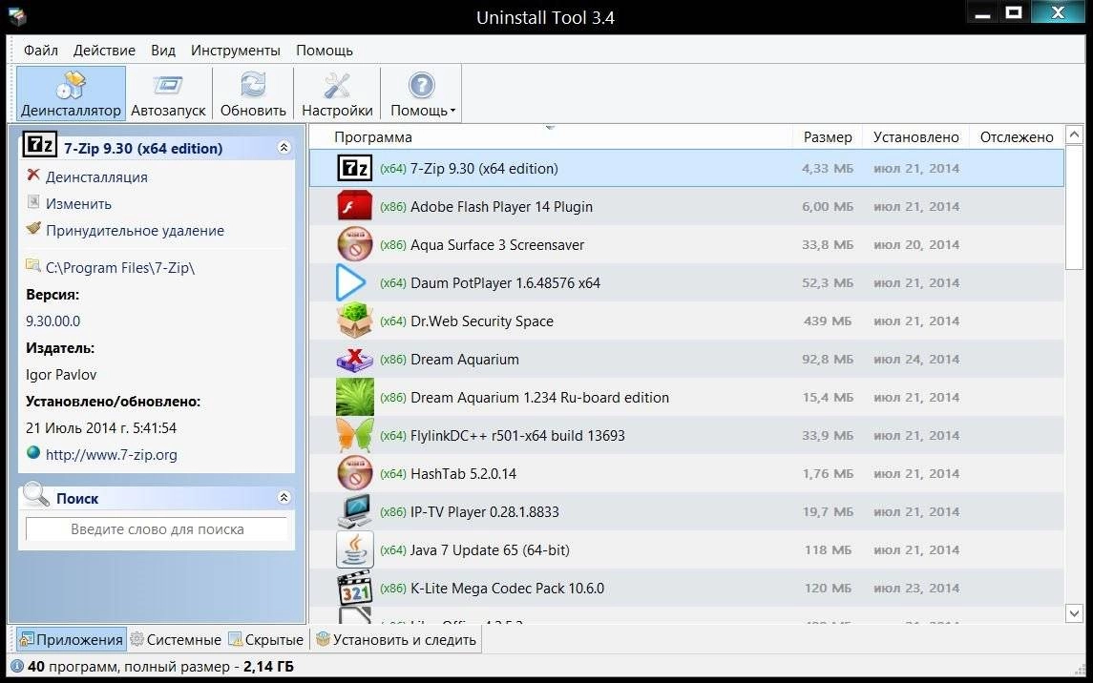Click the Java 7 Update 65 icon

(x=355, y=550)
